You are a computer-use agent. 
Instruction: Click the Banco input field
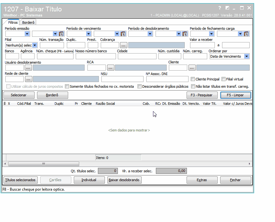(x=12, y=56)
